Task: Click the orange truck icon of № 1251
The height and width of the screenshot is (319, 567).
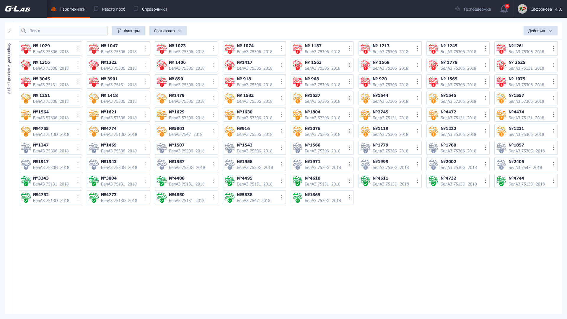Action: [x=26, y=98]
